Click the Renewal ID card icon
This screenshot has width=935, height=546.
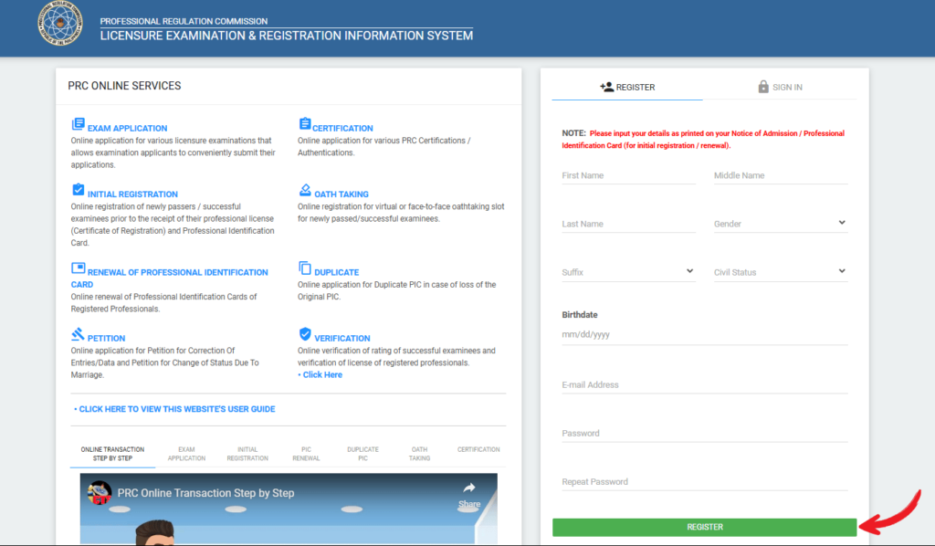click(79, 268)
